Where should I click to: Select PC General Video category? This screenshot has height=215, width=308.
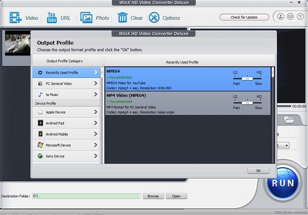(66, 84)
